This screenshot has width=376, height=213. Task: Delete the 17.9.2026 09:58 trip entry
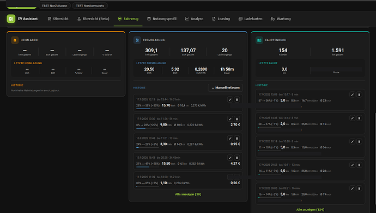[x=359, y=165]
